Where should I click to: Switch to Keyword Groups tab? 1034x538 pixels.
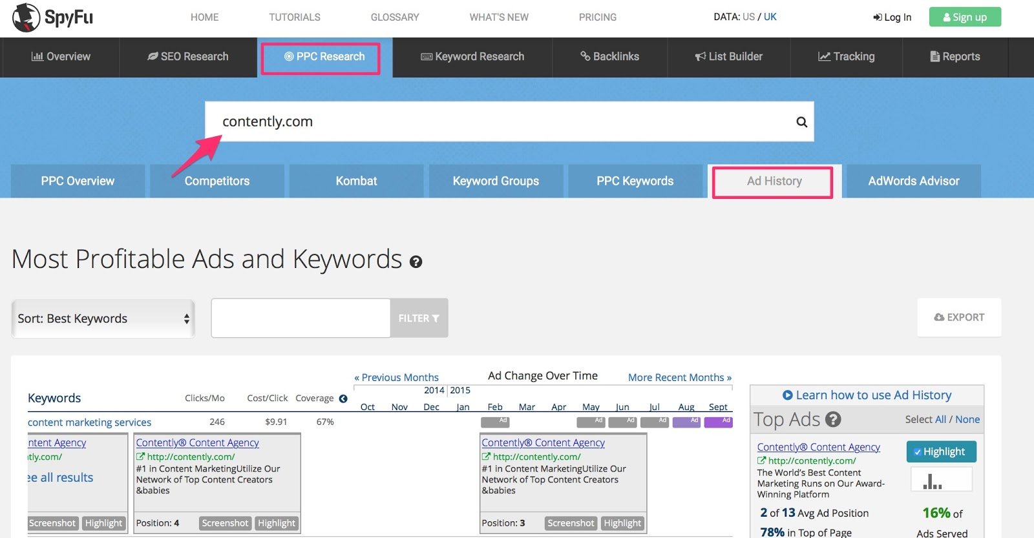(496, 181)
